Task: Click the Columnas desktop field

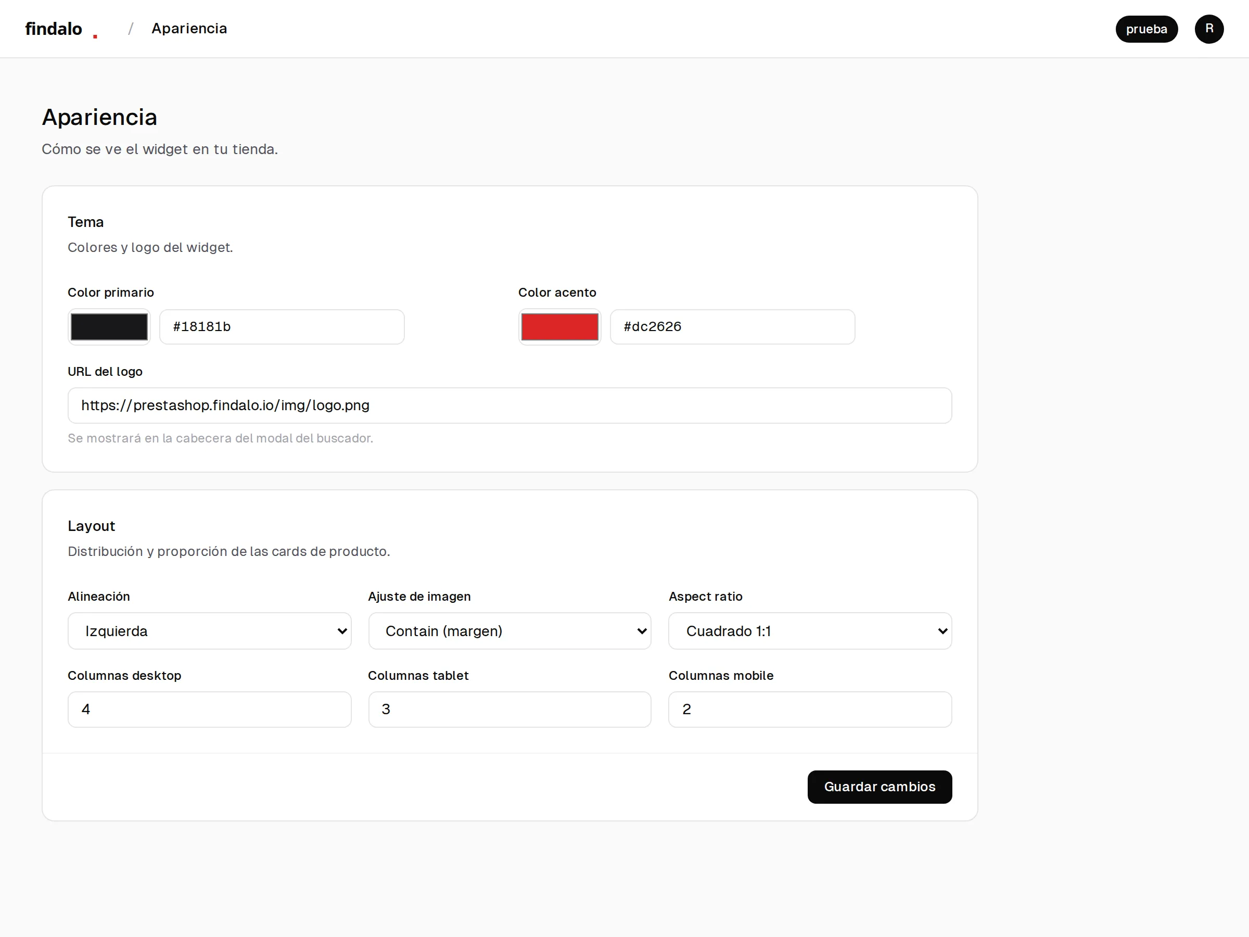Action: pos(210,710)
